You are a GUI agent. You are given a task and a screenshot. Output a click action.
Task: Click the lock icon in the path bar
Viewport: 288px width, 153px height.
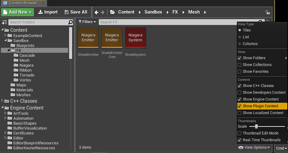coord(268,12)
